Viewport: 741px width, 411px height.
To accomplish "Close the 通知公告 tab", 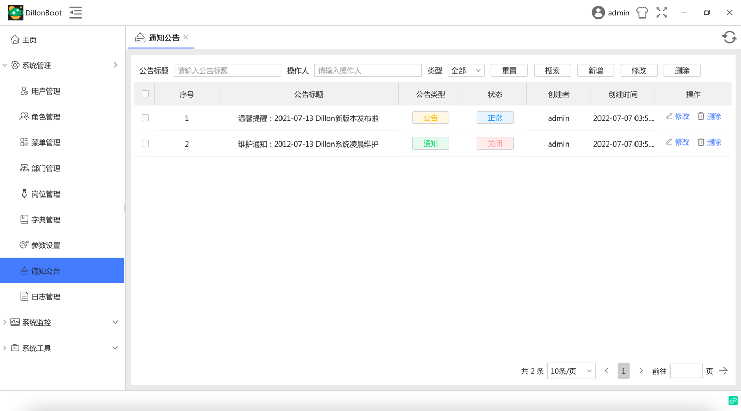I will 186,37.
